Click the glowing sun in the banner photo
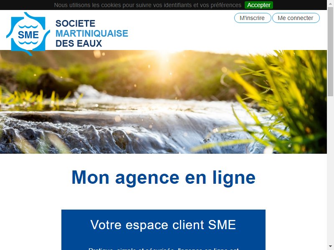Screen dimensions: 334x250 (165, 58)
